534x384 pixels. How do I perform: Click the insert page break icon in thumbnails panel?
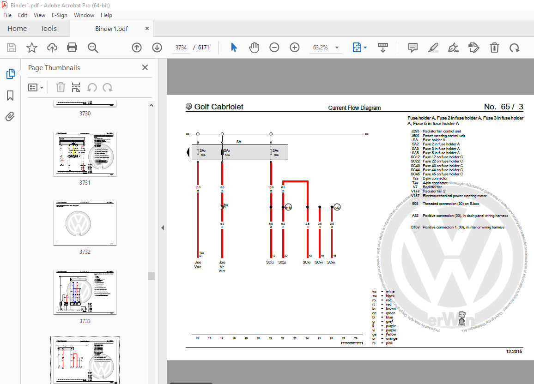[x=76, y=87]
